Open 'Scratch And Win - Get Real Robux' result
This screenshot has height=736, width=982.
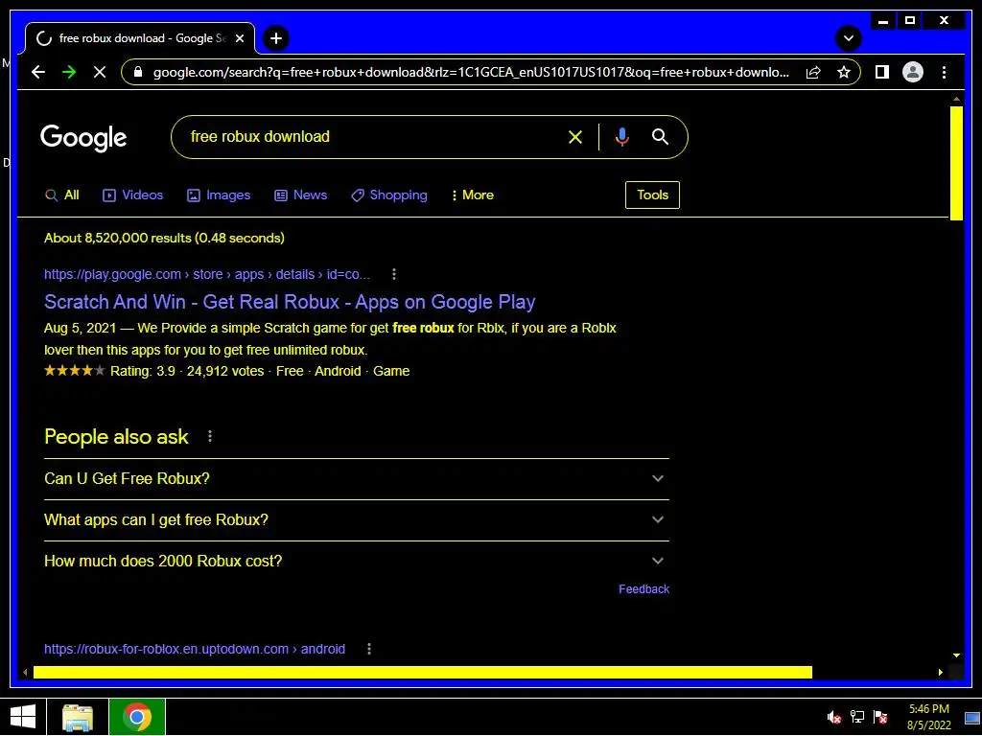[x=290, y=302]
